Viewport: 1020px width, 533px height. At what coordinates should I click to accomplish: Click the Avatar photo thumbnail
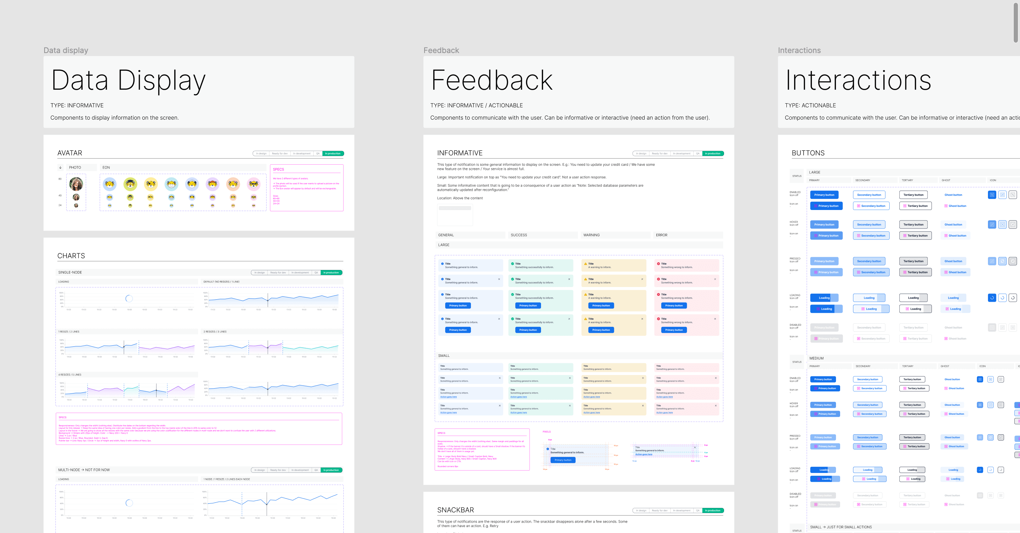tap(76, 182)
